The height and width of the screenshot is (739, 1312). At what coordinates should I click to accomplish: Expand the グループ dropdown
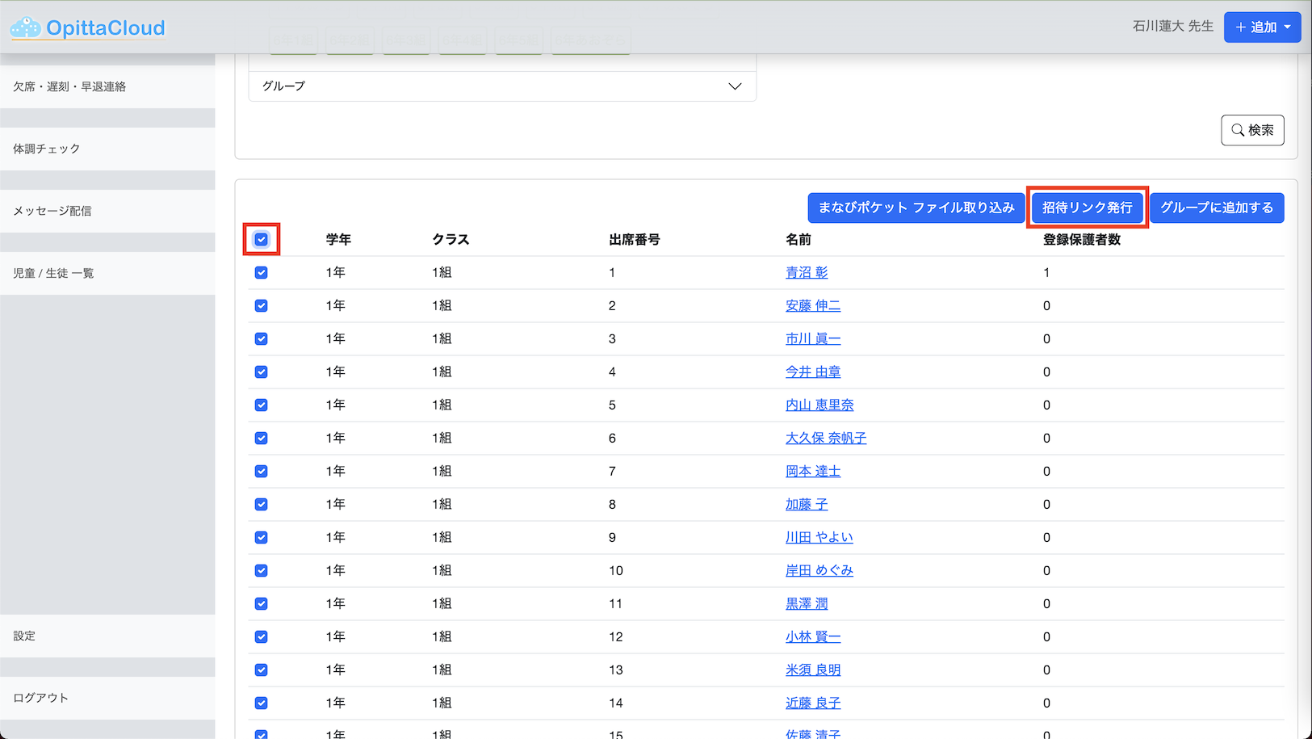coord(502,86)
